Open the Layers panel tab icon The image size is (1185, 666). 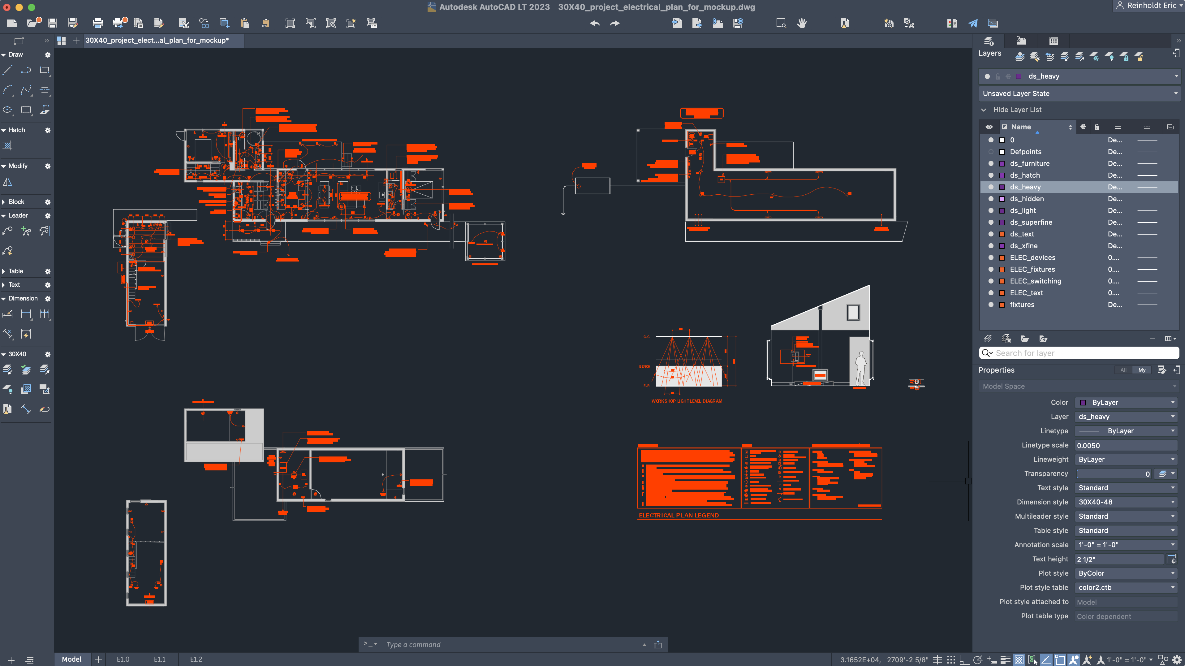click(989, 41)
